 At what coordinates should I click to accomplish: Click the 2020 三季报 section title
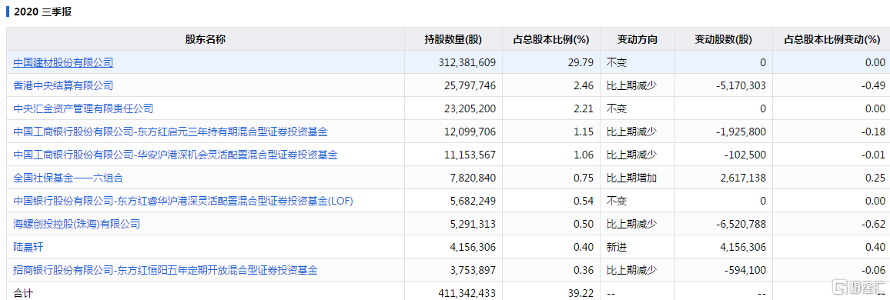pos(43,12)
